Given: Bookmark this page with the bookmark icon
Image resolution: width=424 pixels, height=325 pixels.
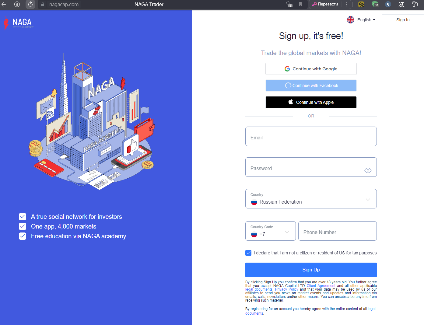Looking at the screenshot, I should (x=300, y=4).
